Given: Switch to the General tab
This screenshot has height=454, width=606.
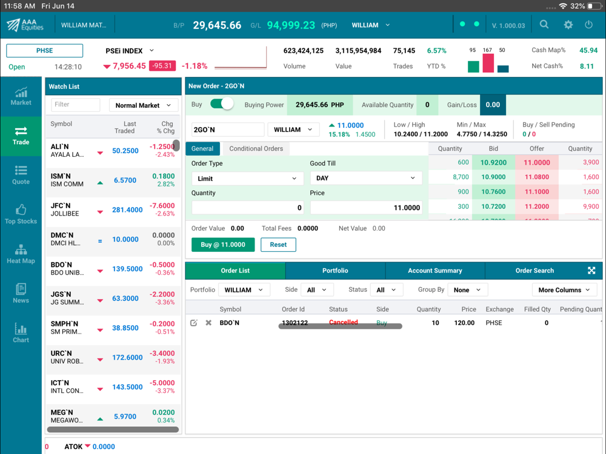Looking at the screenshot, I should [x=202, y=149].
